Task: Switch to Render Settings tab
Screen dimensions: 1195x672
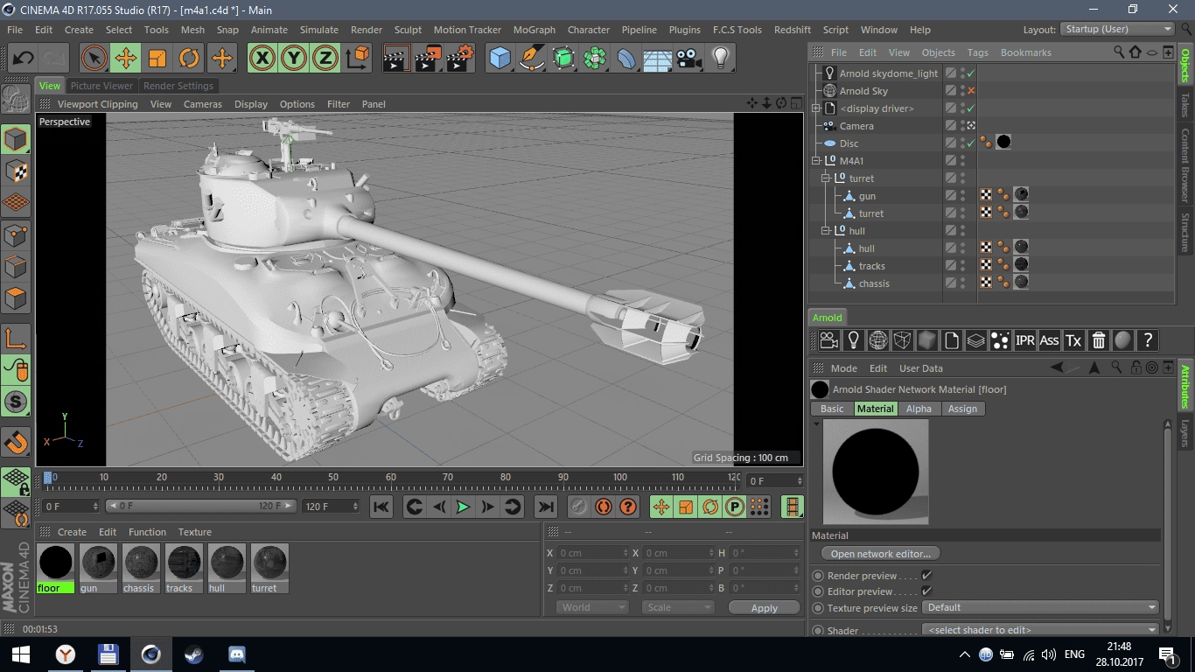Action: 178,86
